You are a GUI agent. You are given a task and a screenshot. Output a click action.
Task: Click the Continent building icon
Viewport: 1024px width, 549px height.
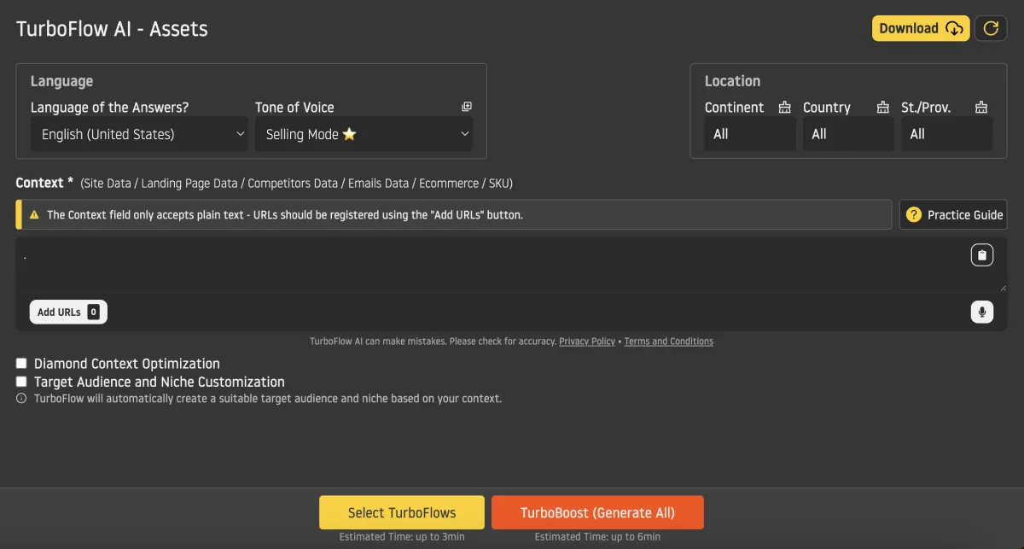(784, 108)
